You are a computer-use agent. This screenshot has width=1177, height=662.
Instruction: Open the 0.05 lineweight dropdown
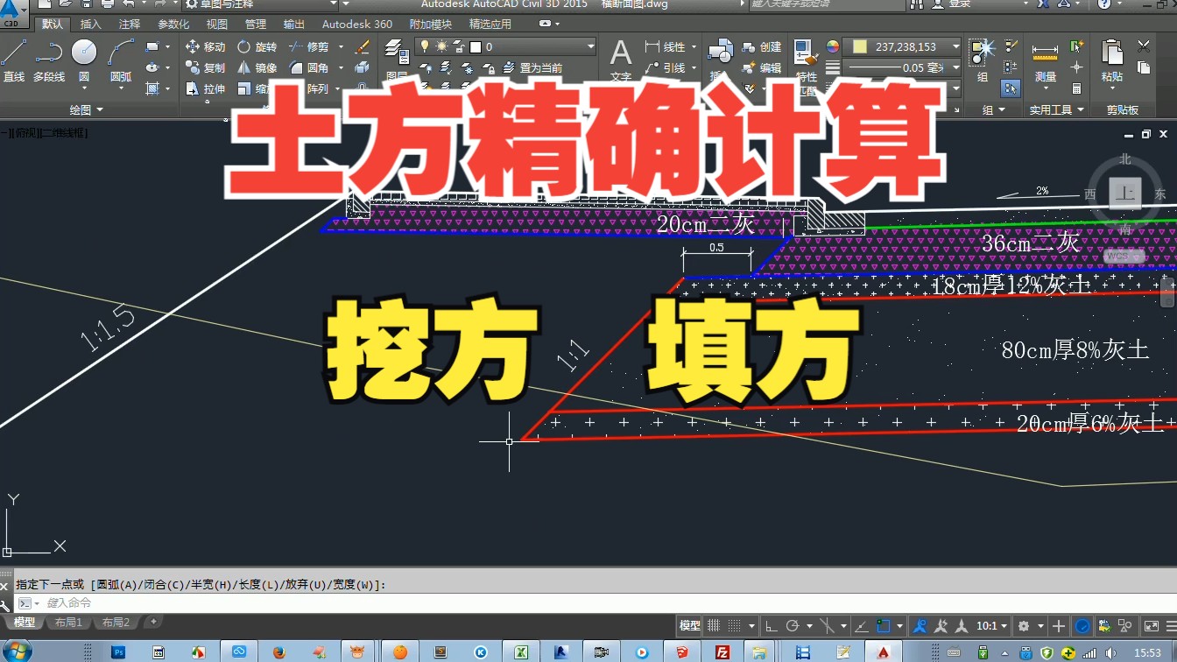[901, 67]
